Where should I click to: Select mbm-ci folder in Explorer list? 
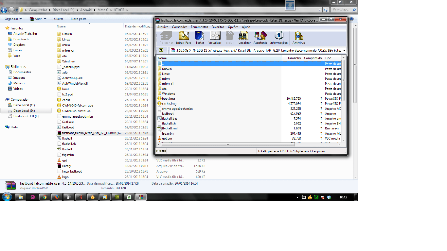(67, 50)
